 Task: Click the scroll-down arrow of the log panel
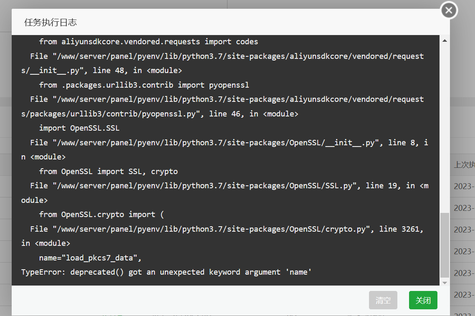445,283
